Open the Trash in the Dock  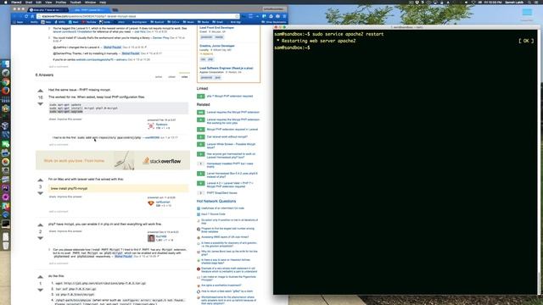tap(6, 246)
